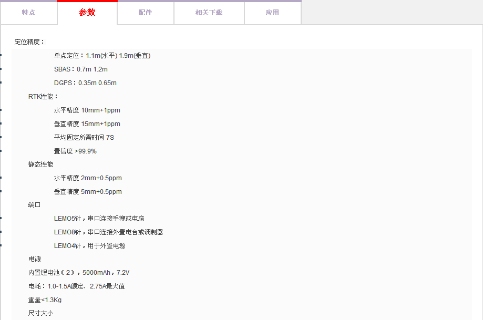Click the 置信度 >99.9% line
The image size is (483, 320).
(x=75, y=151)
